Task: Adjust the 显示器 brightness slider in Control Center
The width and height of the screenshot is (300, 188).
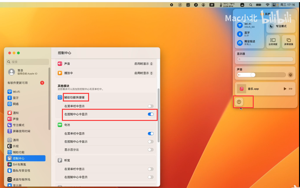Action: click(x=265, y=59)
